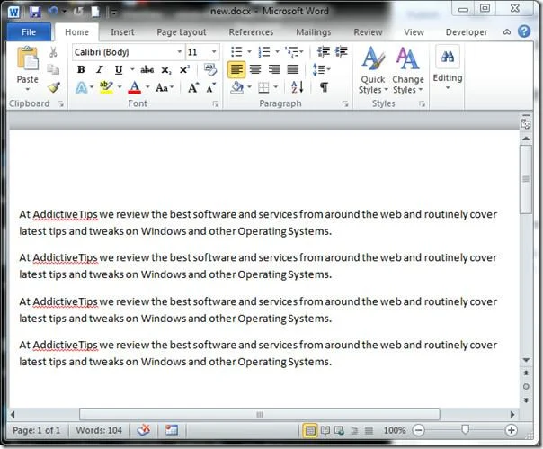Click Zoom In plus button

point(512,430)
